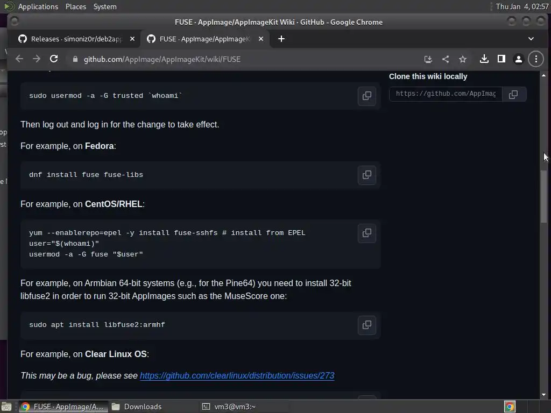Image resolution: width=551 pixels, height=413 pixels.
Task: Click bold text CentOS/RHEL
Action: [x=114, y=204]
